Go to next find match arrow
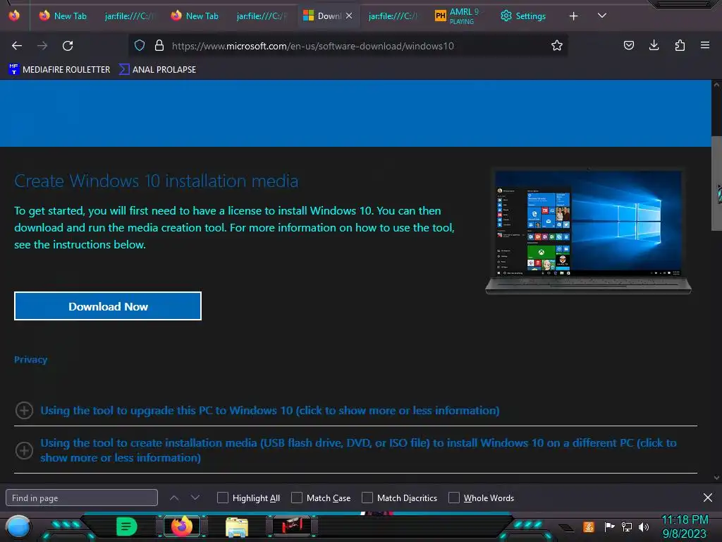The image size is (722, 542). tap(195, 498)
